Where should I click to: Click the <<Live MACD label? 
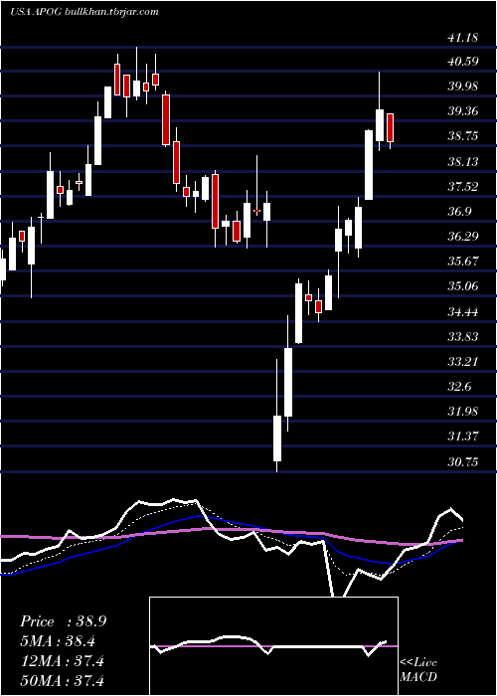[x=418, y=669]
